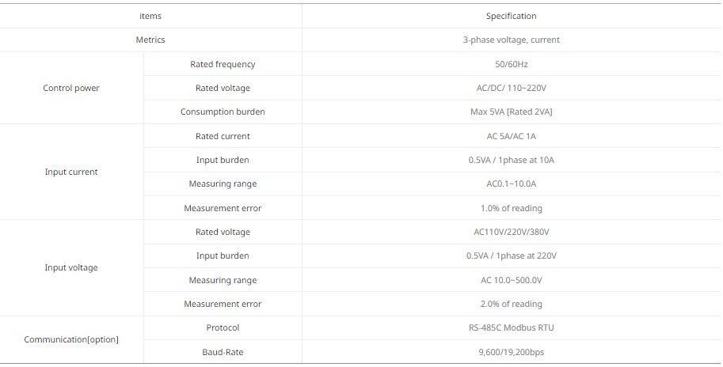Click the "Rated current" label
Screen dimensions: 723x367
click(223, 136)
